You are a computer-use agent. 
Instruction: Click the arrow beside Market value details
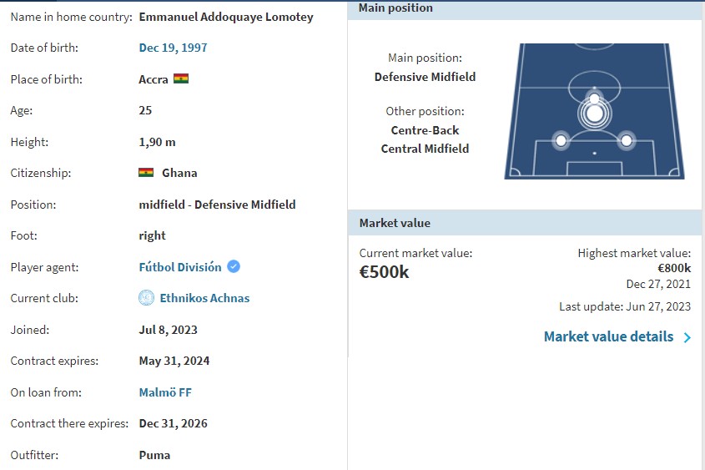tap(687, 337)
